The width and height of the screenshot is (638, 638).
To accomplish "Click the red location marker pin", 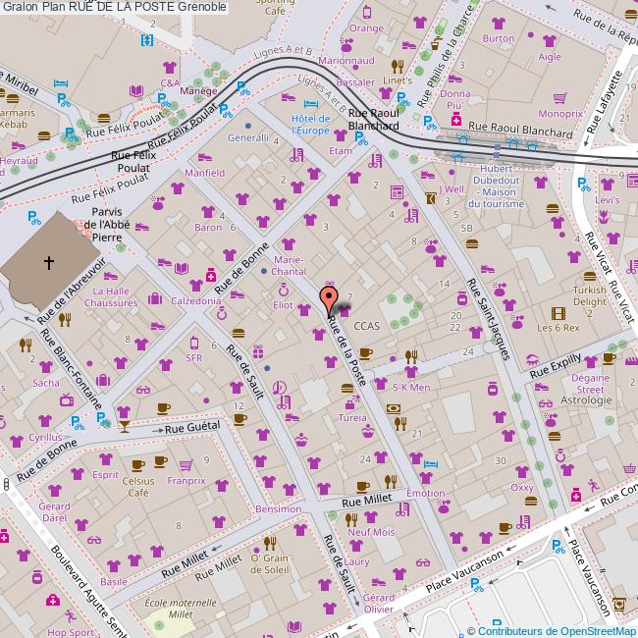I will [x=330, y=298].
